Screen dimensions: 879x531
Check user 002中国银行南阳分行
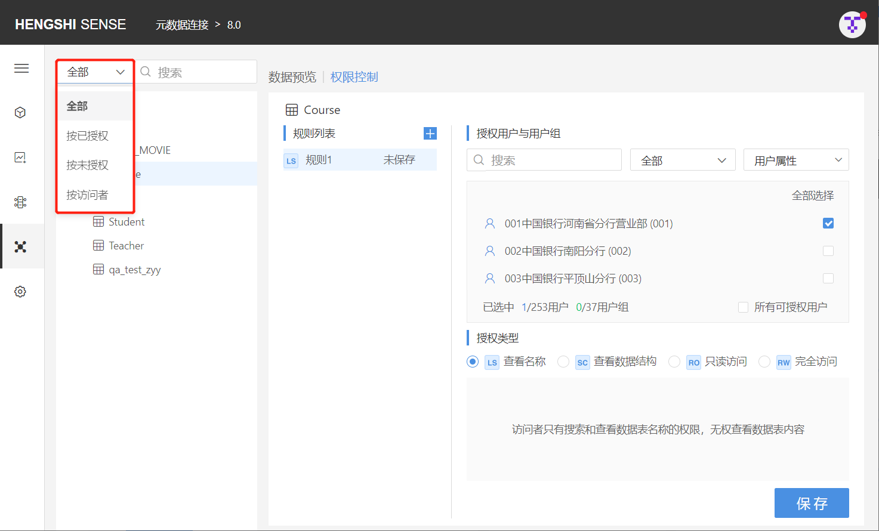click(828, 251)
